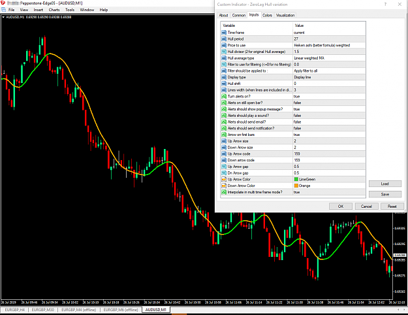Screen dimensions: 408x315
Task: Click the Display type variable icon
Action: (x=224, y=77)
